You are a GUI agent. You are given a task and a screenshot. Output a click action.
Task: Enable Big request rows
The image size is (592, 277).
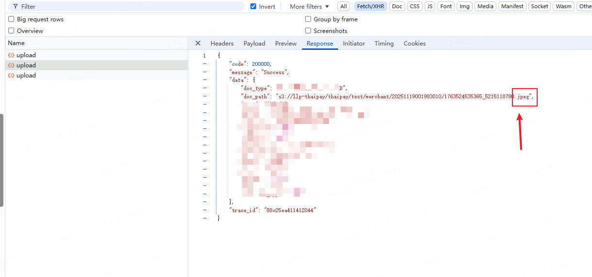[11, 19]
